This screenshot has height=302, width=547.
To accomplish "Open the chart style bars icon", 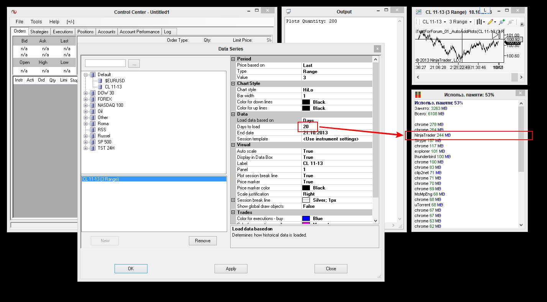I will [478, 22].
